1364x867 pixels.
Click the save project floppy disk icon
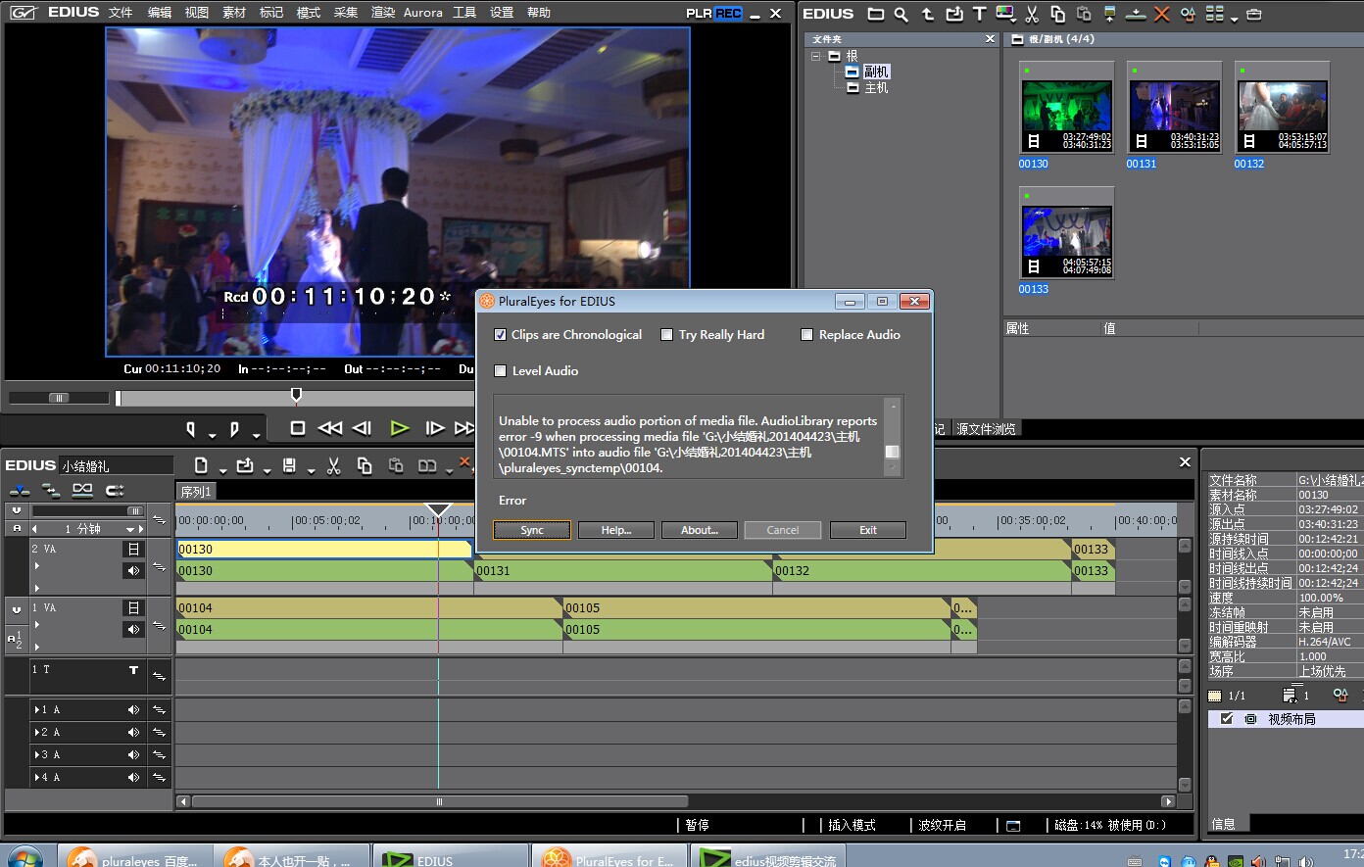pos(289,466)
